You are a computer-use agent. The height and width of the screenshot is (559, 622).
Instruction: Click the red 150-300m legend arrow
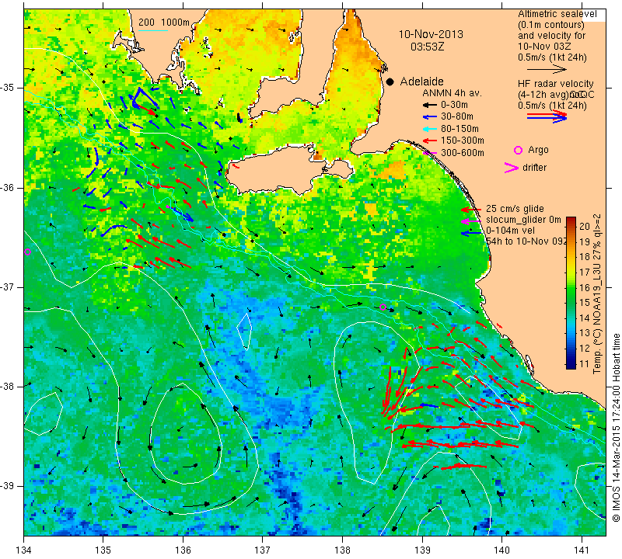click(x=430, y=141)
